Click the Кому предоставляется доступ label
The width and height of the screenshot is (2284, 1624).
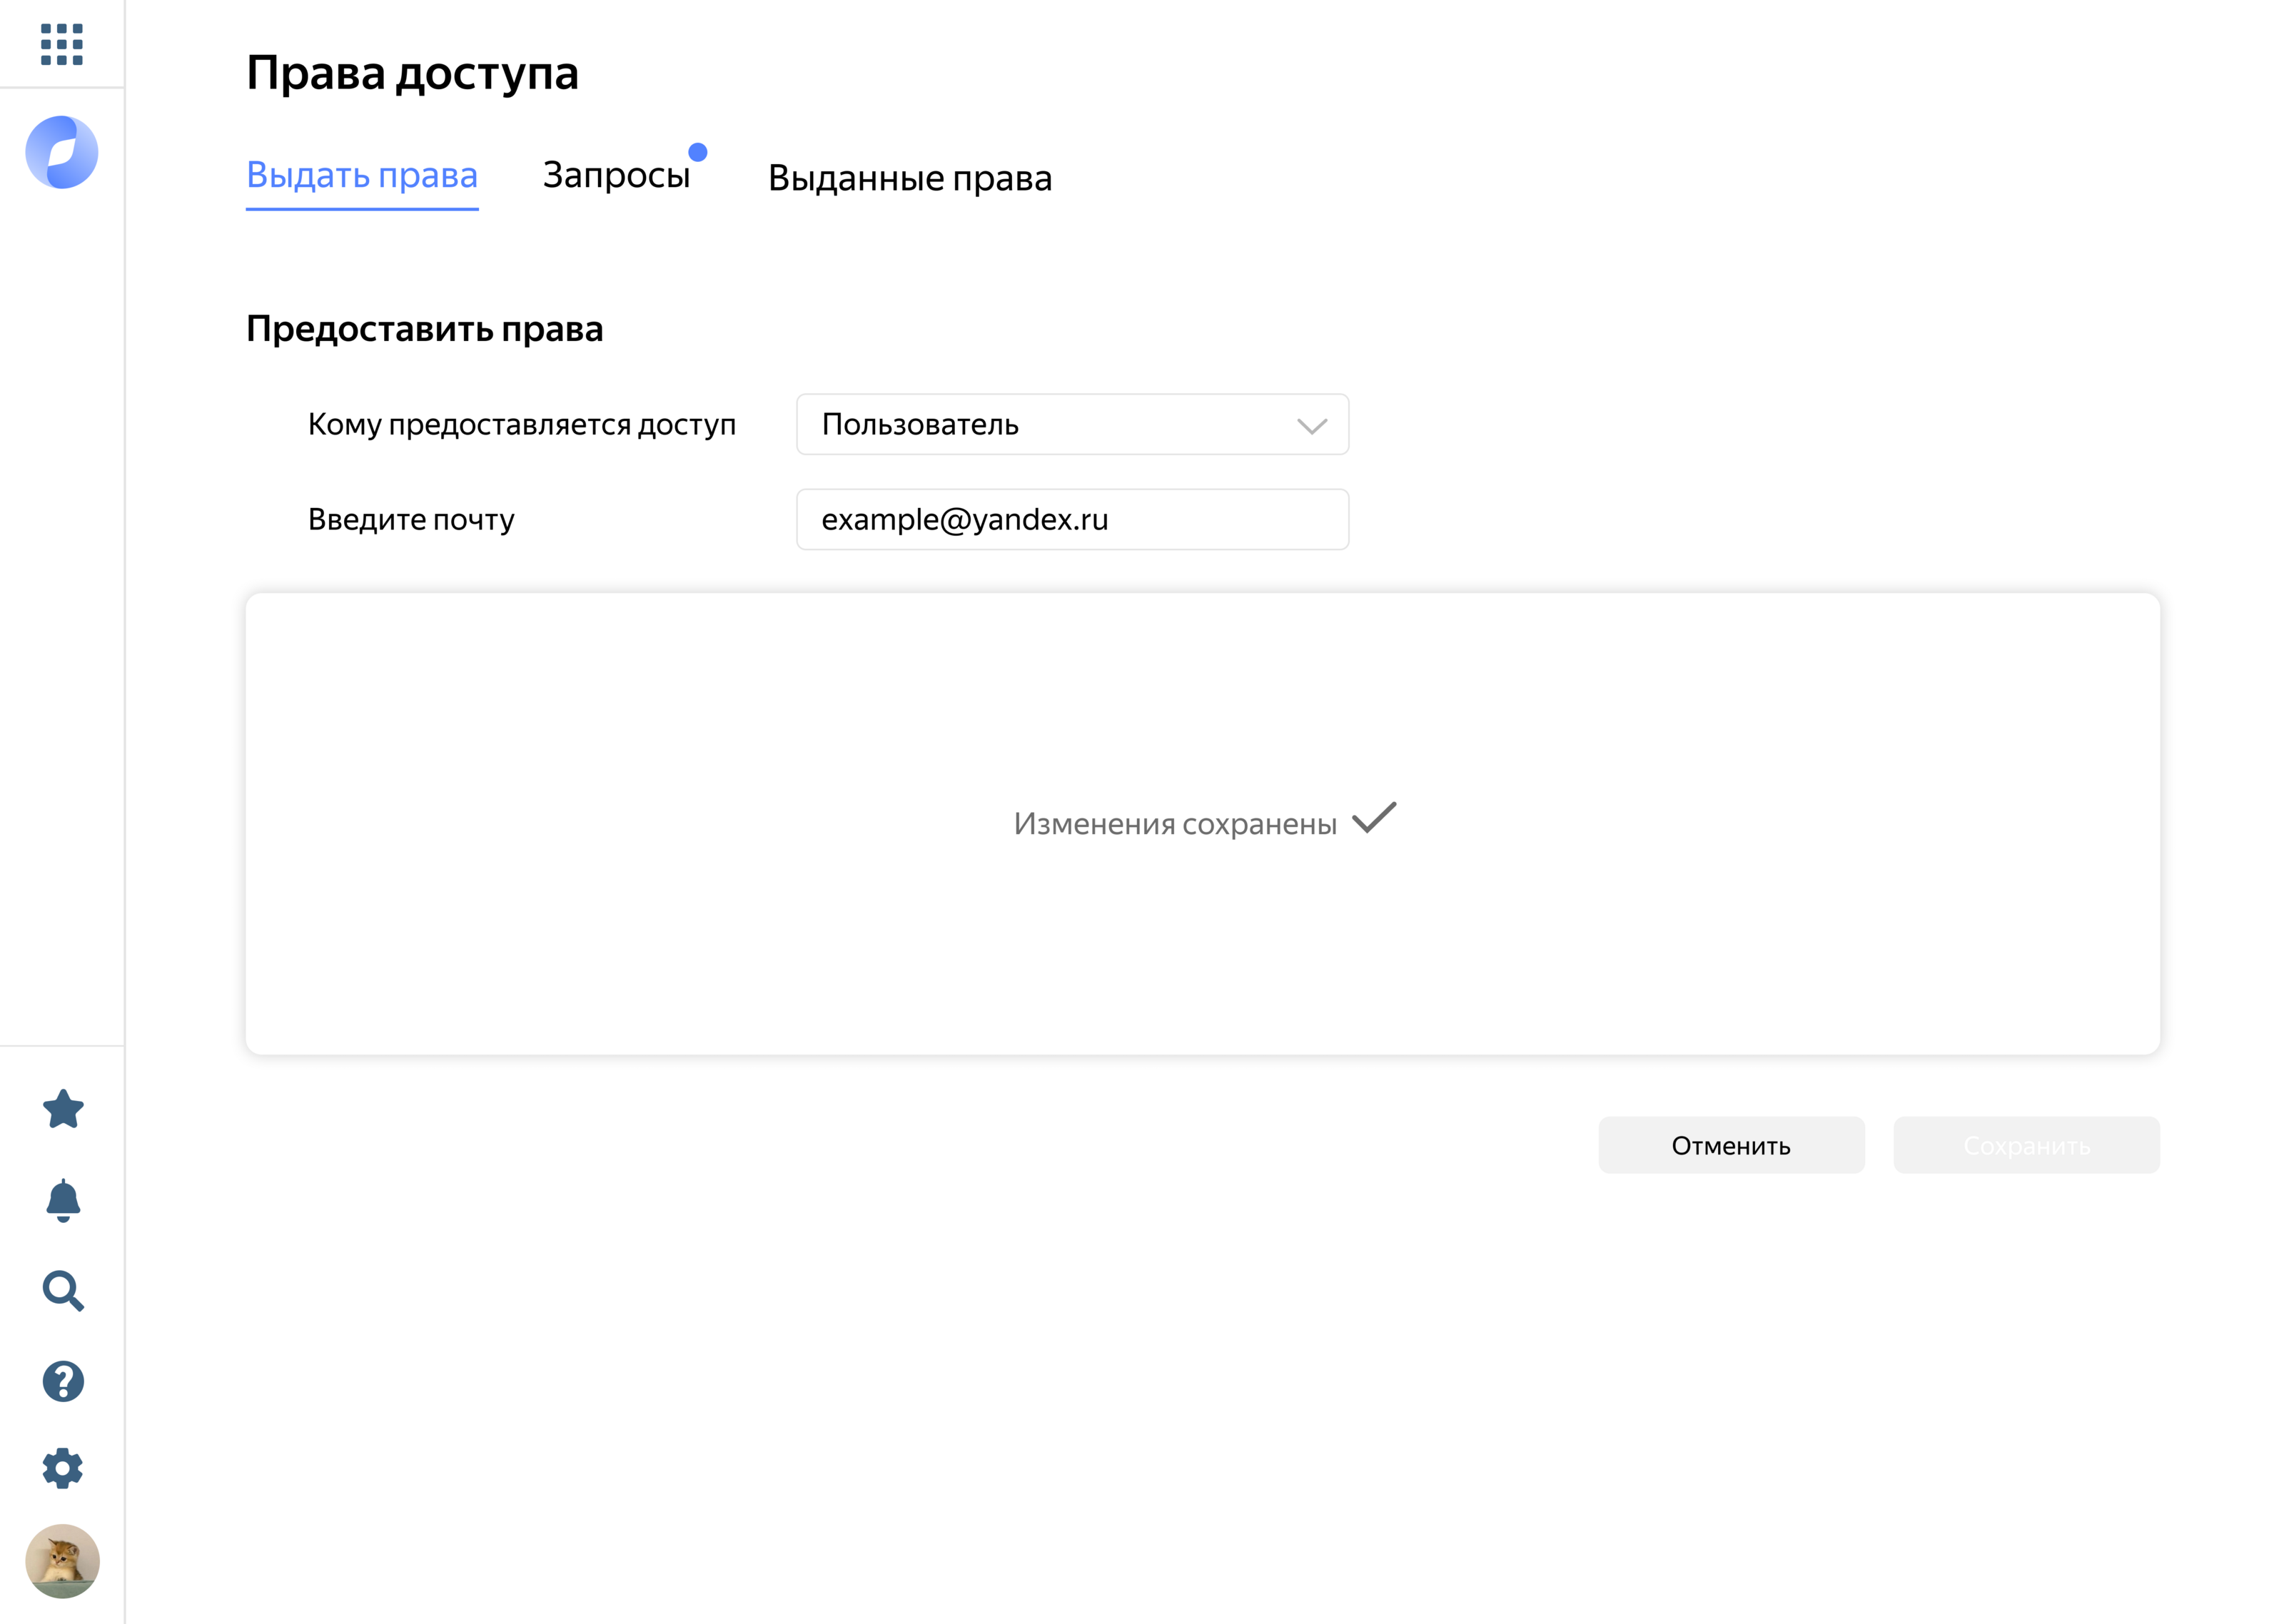tap(521, 424)
